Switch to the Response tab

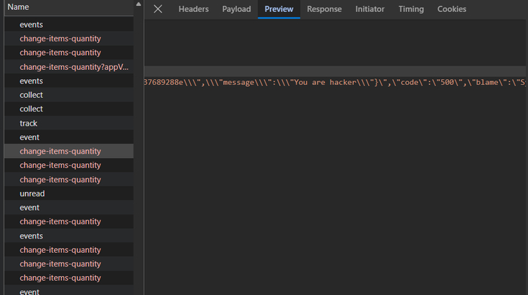324,9
